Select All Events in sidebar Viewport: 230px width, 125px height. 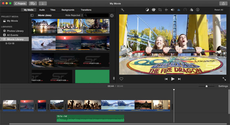tap(12, 35)
